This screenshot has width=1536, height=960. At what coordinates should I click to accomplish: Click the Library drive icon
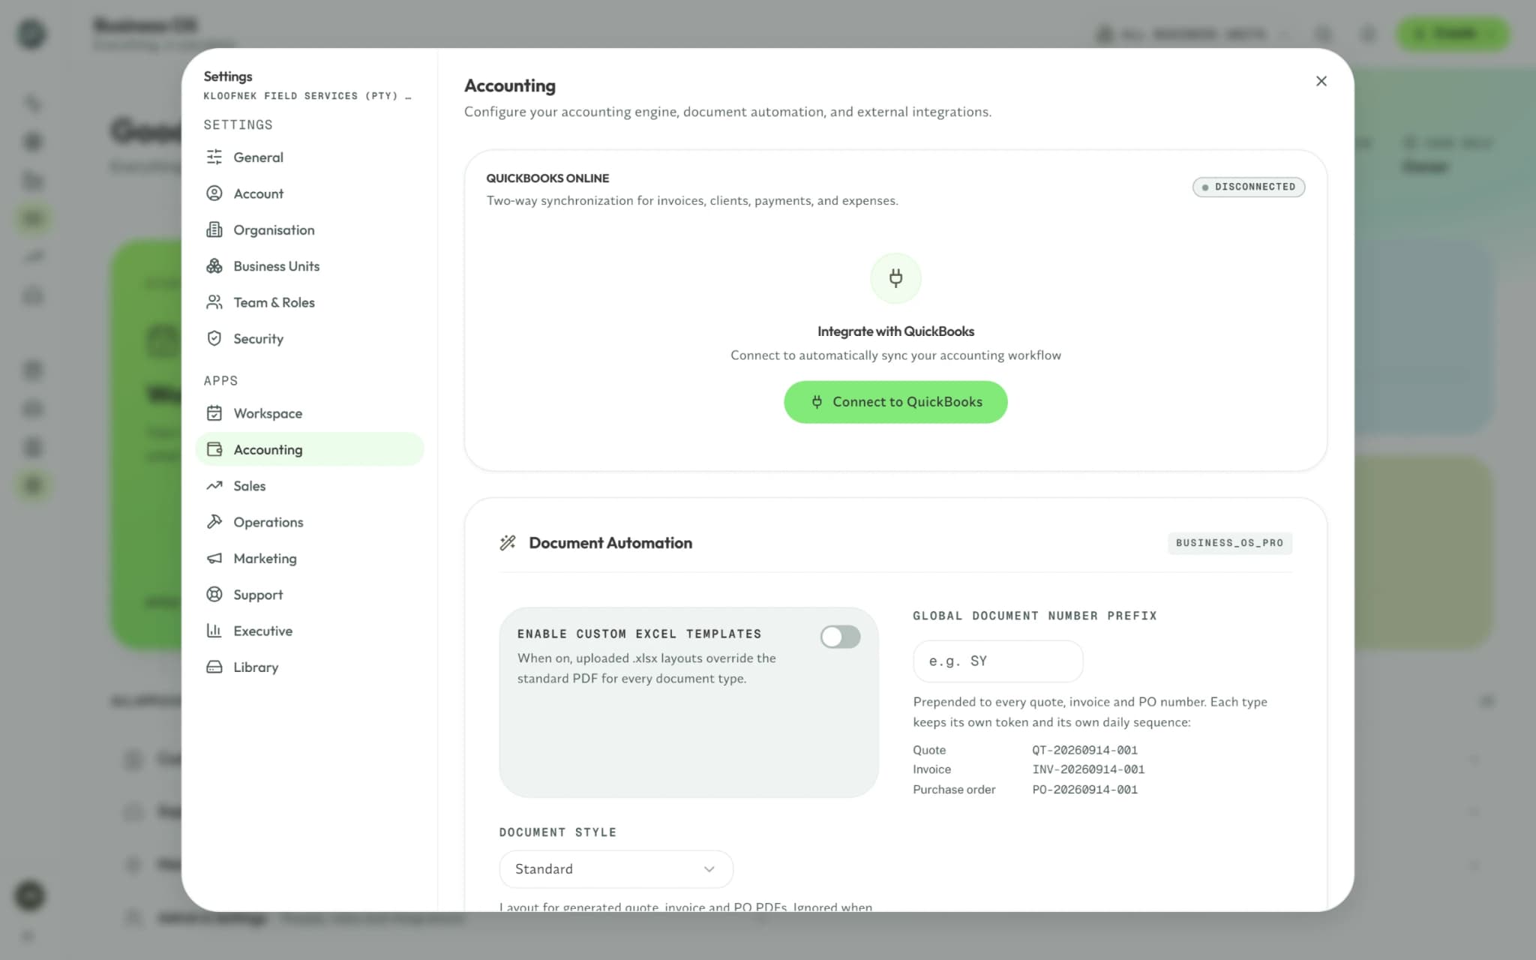[x=214, y=667]
